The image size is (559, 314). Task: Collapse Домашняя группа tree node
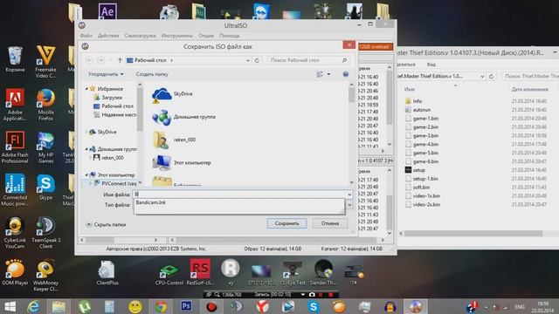pyautogui.click(x=86, y=149)
